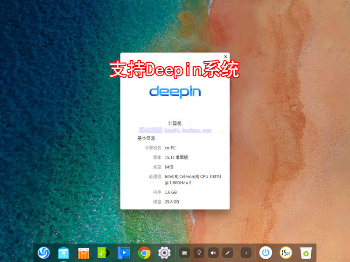Select the computer name value cn-PC
Screen dimensions: 350x262
point(170,148)
